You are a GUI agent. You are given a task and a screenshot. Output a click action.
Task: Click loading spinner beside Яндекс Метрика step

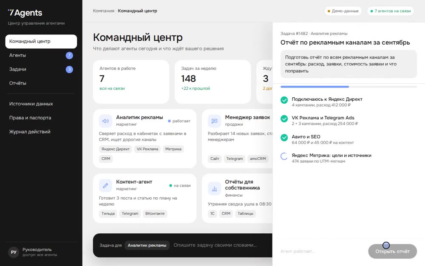284,156
